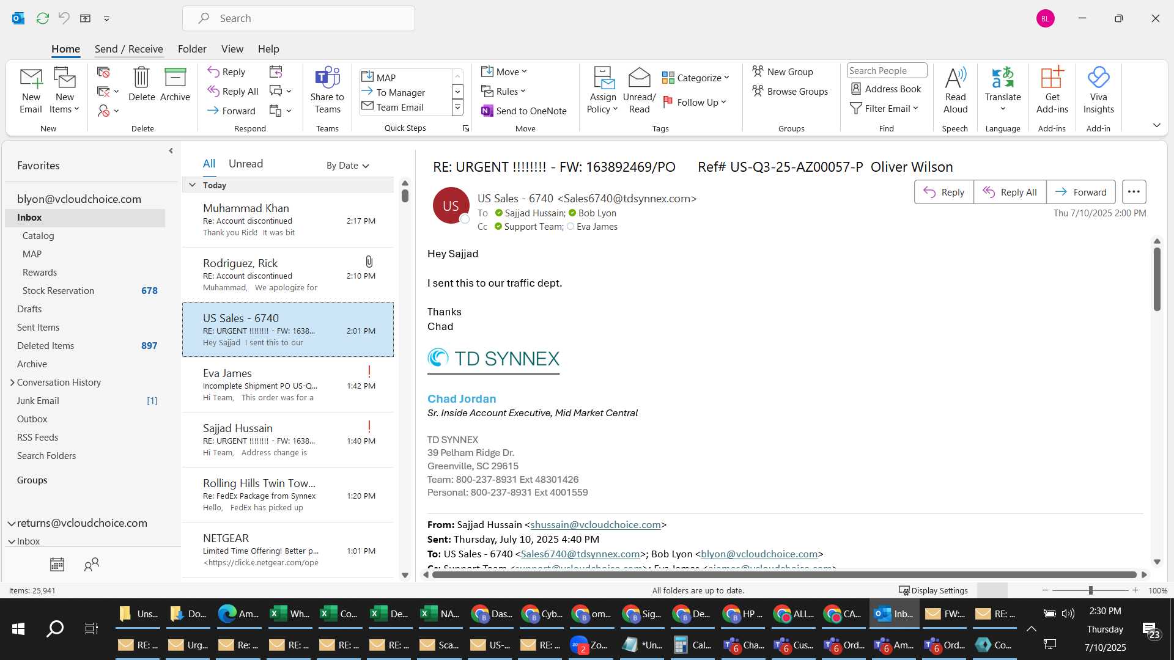
Task: Click Sales6740@tdsynnex.com link
Action: point(580,554)
